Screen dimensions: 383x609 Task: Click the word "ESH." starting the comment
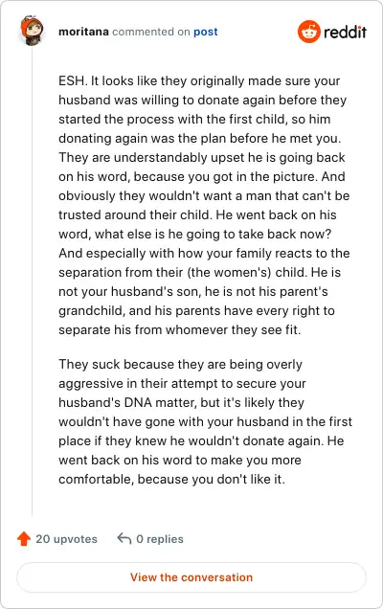pos(73,80)
